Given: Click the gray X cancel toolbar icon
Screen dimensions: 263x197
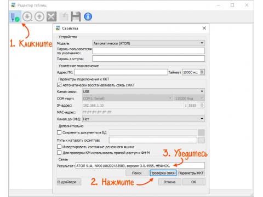Looking at the screenshot, I should [52, 16].
